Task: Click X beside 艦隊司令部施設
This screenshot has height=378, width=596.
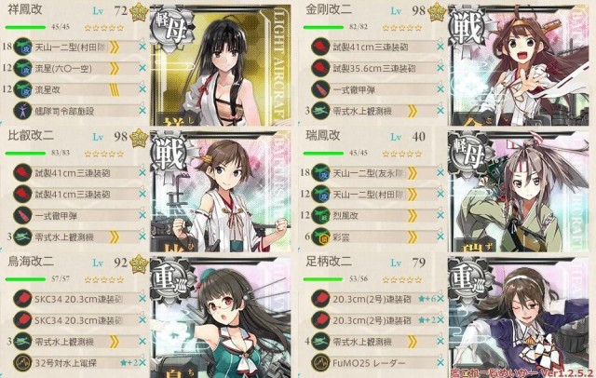Action: 142,111
